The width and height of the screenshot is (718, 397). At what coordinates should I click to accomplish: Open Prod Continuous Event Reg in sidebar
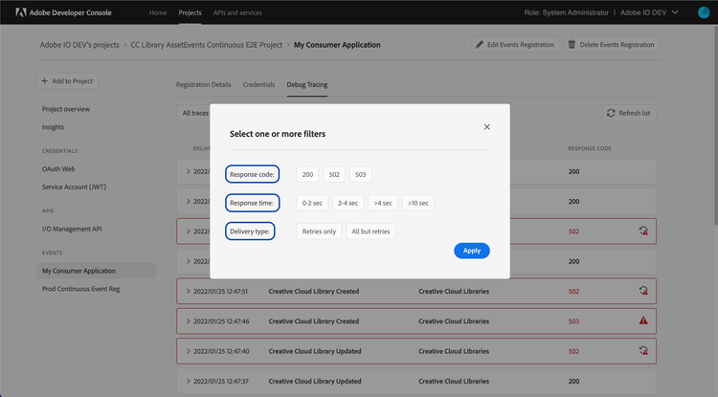click(80, 288)
